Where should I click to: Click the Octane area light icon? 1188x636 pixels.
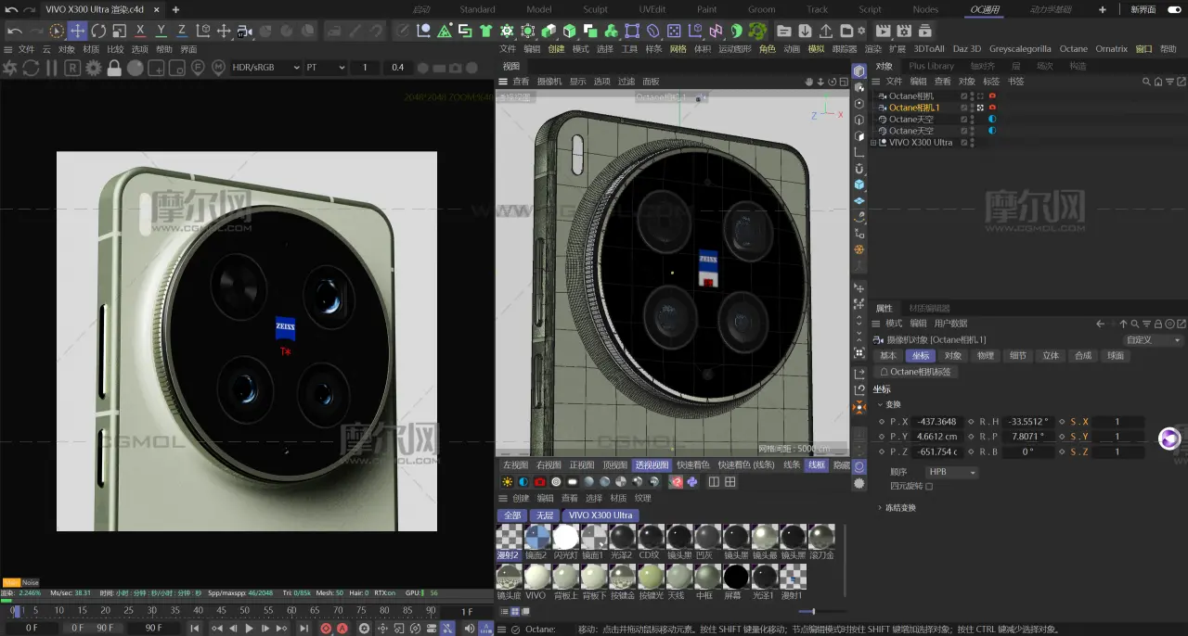(573, 482)
